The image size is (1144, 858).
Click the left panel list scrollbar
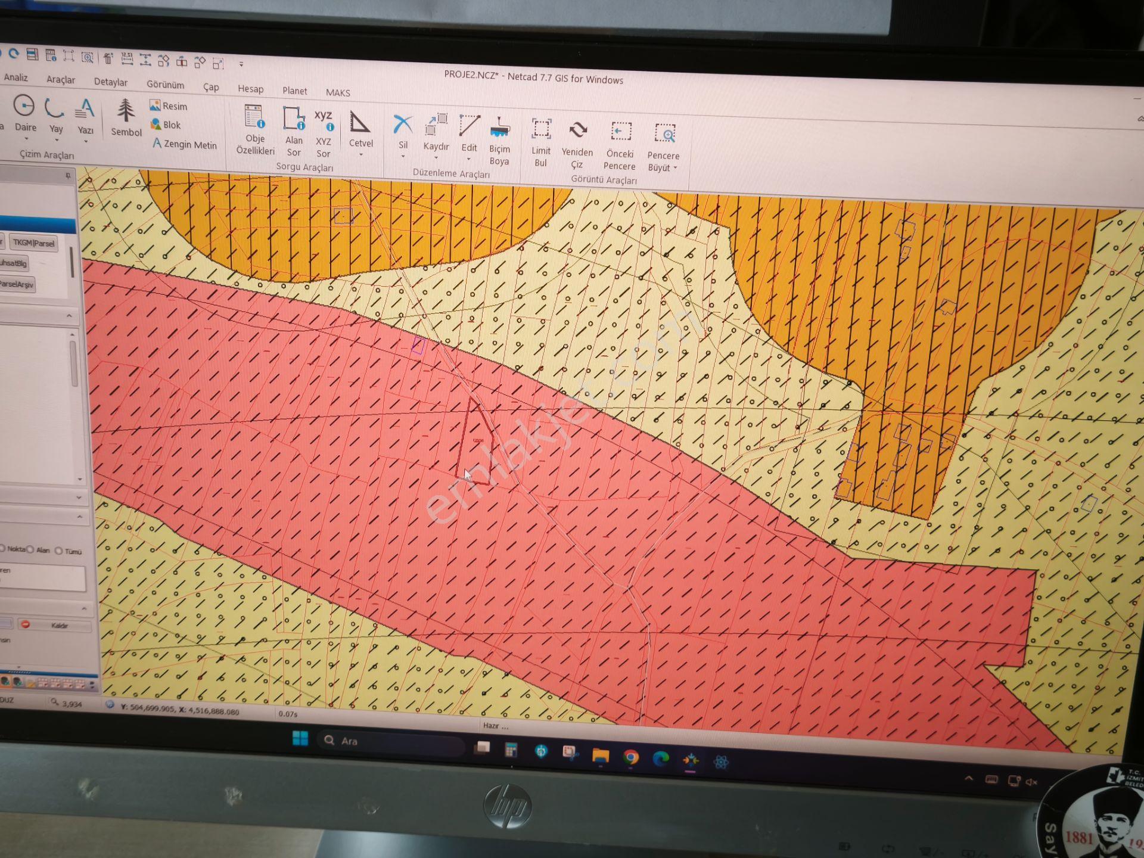click(x=74, y=365)
